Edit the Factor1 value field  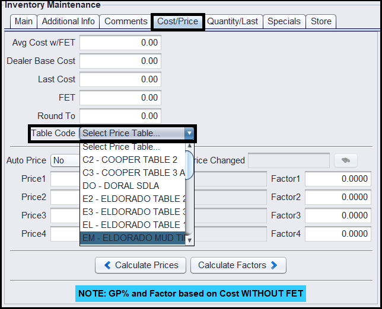click(338, 179)
